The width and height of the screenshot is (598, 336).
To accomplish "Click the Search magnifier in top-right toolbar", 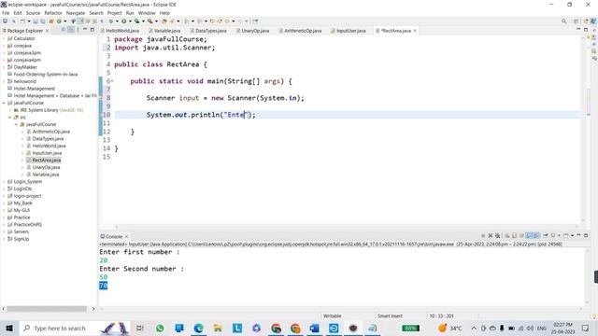I will click(563, 21).
